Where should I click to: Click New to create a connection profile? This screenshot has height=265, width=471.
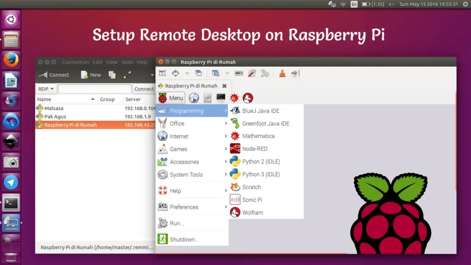91,75
